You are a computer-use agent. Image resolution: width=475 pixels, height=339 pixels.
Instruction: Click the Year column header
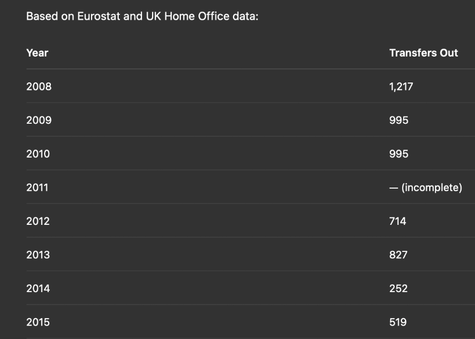(37, 53)
